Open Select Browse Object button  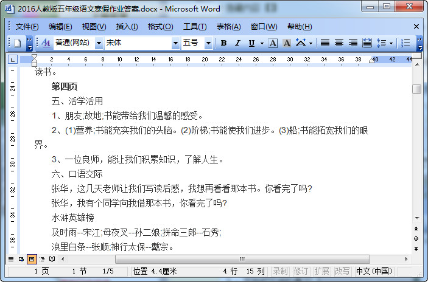tap(416, 239)
